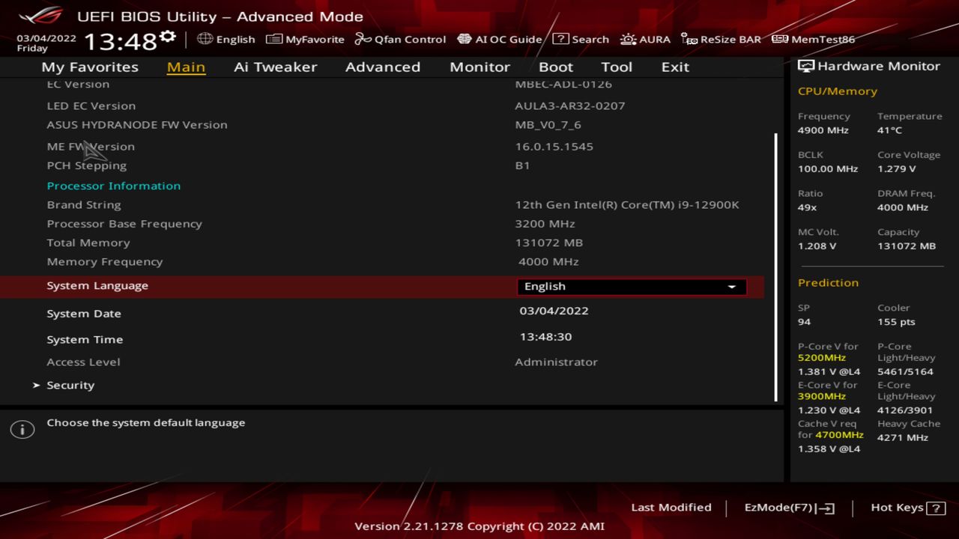Click the System Time label
Viewport: 959px width, 539px height.
(x=85, y=340)
